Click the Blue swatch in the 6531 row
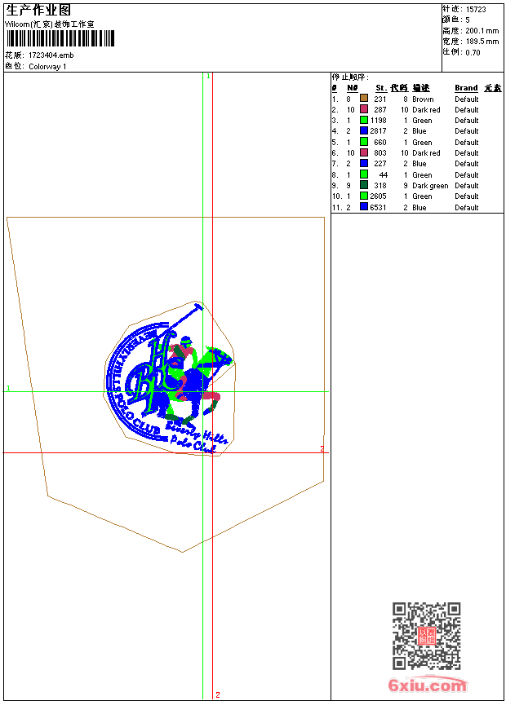 (x=364, y=206)
